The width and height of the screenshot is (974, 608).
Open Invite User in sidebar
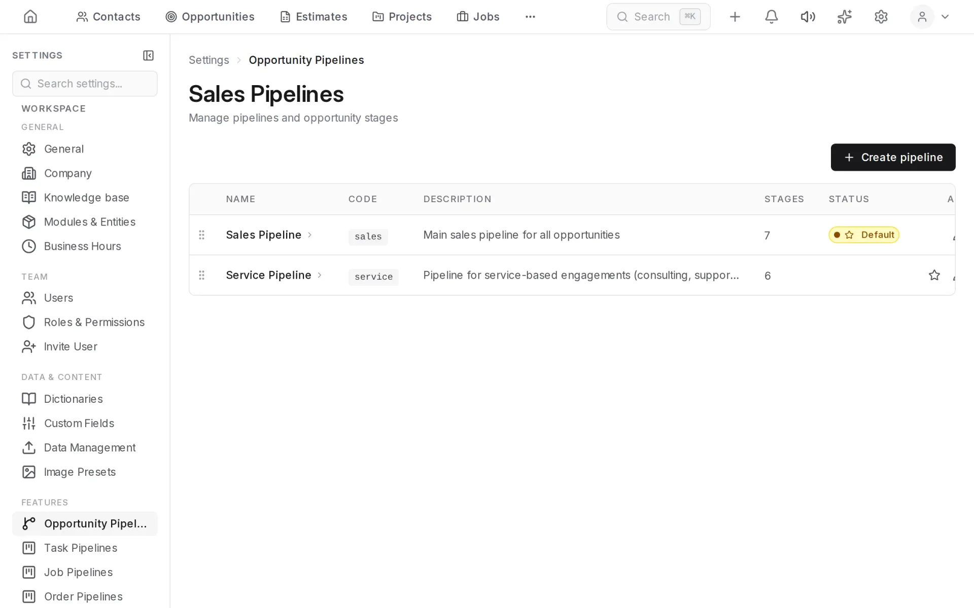[85, 347]
